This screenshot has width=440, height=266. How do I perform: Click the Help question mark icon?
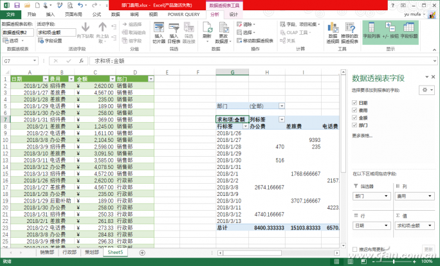tap(393, 5)
